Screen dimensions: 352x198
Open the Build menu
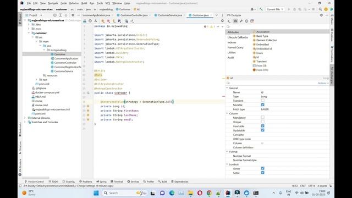click(84, 3)
